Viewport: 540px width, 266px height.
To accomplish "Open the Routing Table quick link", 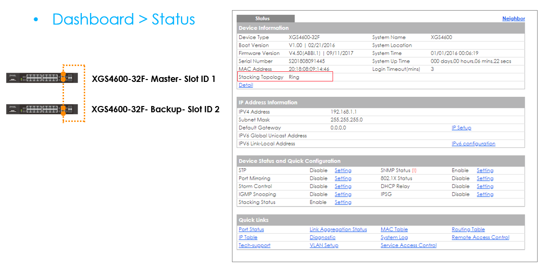I will tap(468, 229).
